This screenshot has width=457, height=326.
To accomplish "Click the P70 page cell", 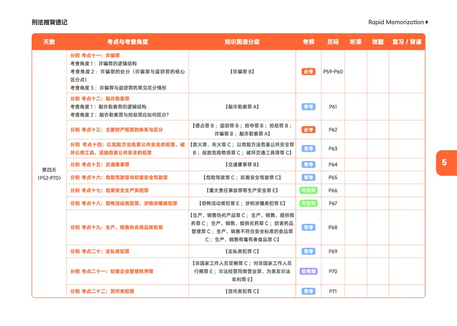I will click(333, 271).
